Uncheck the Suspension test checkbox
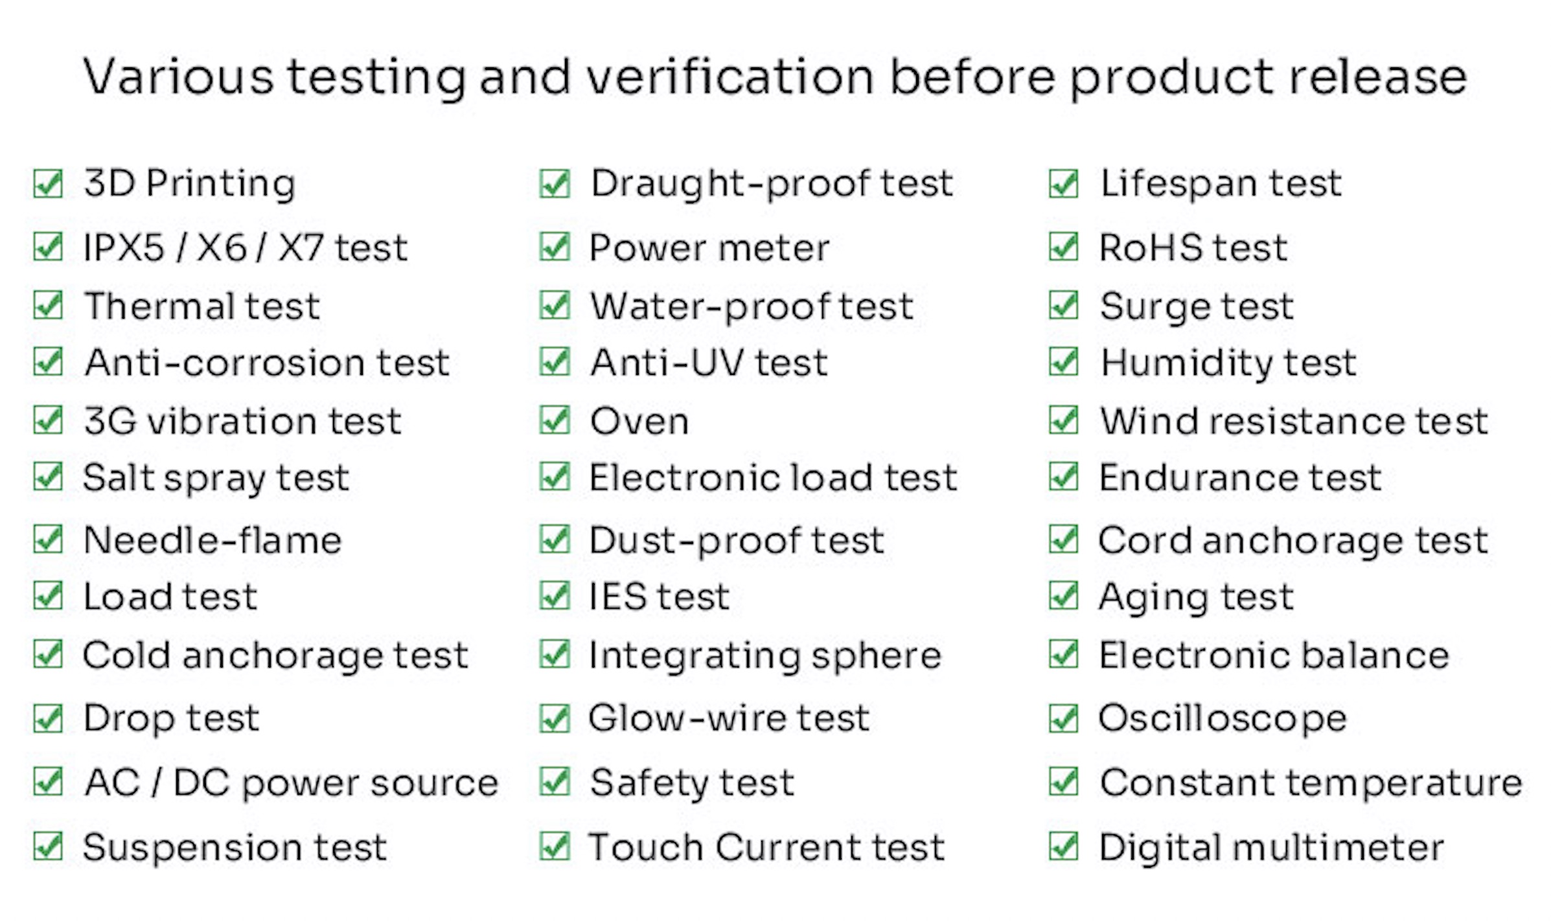 48,847
